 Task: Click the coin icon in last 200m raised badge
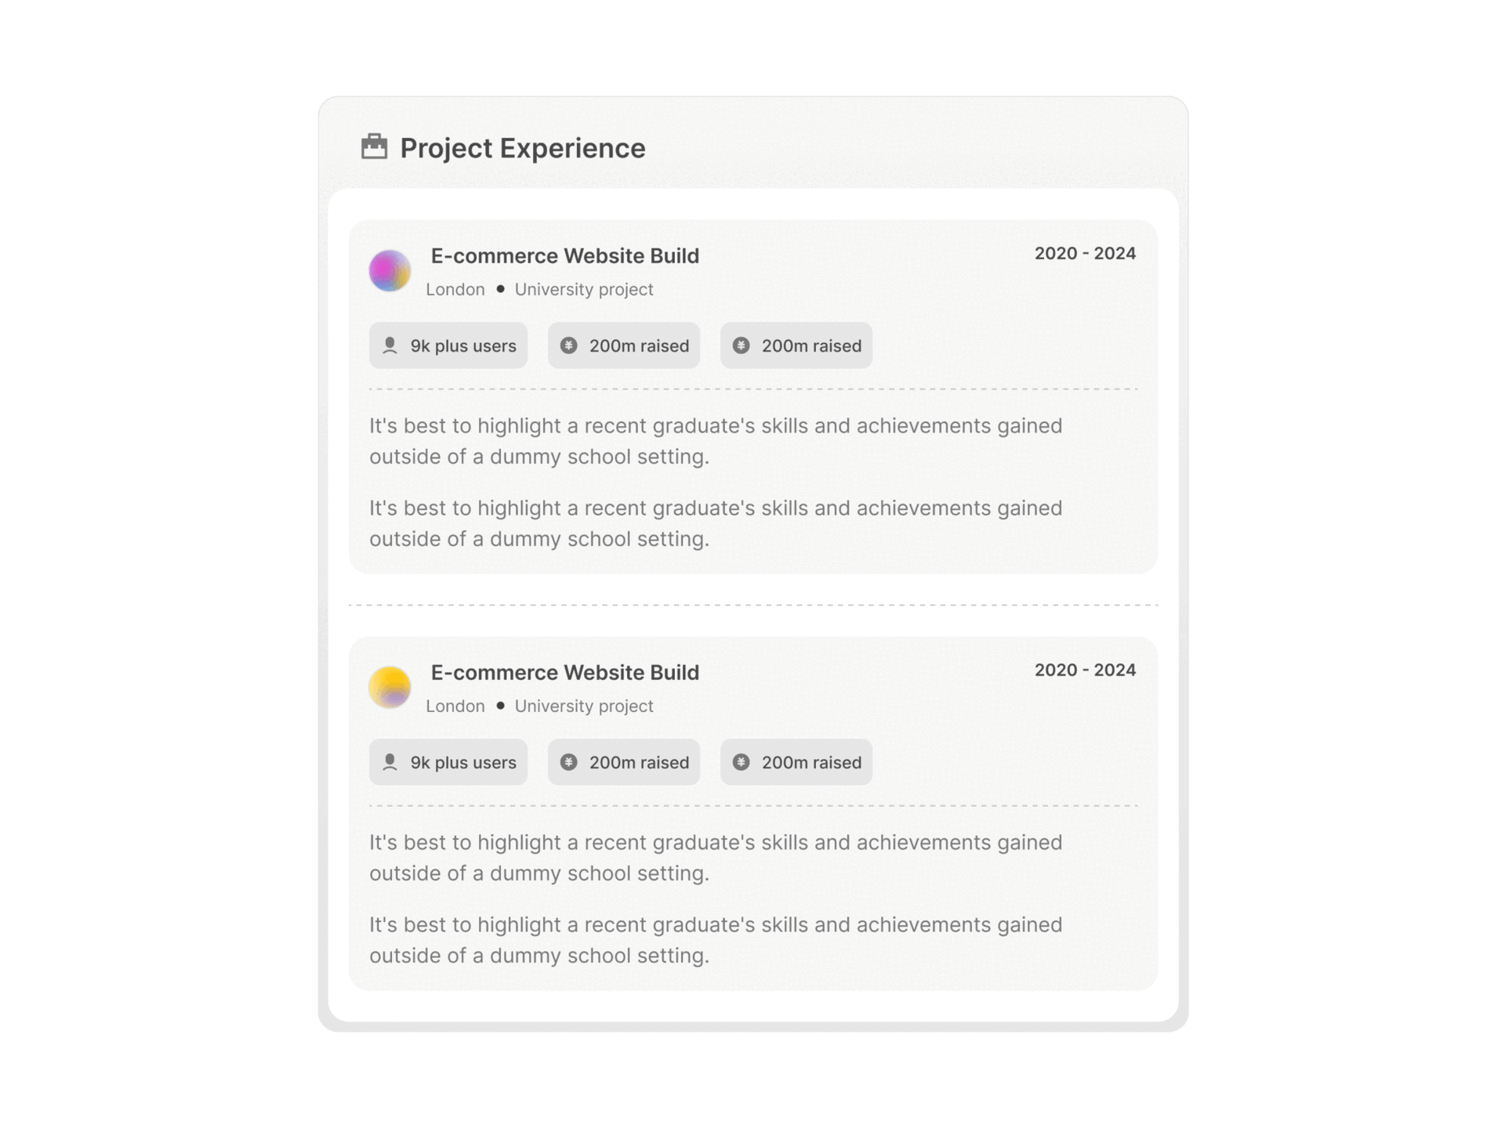(741, 761)
